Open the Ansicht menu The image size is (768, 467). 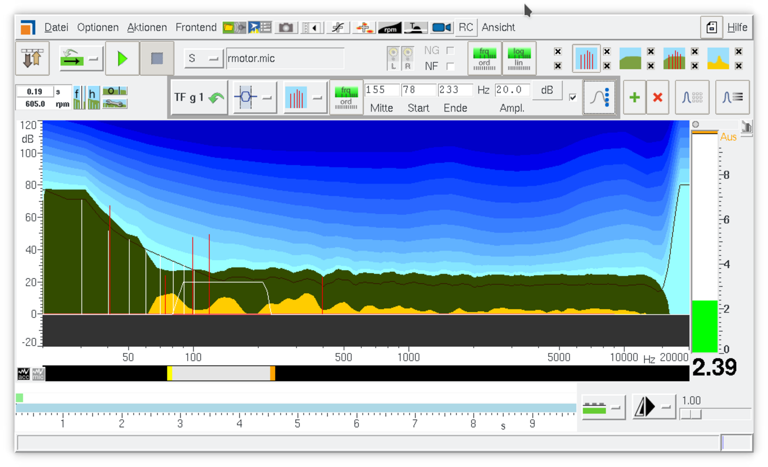coord(498,28)
